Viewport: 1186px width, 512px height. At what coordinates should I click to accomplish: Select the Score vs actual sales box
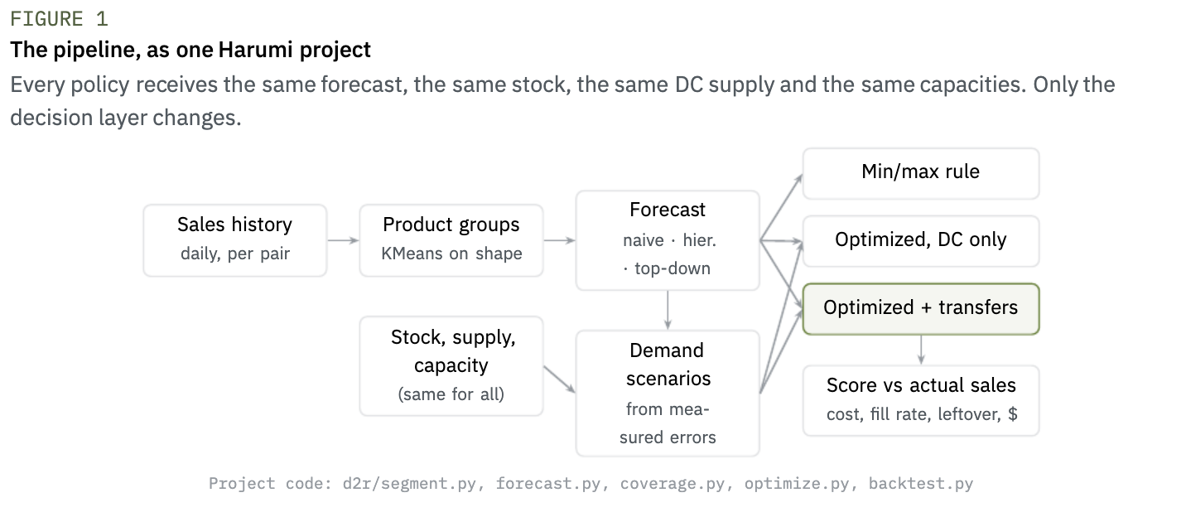[x=921, y=401]
